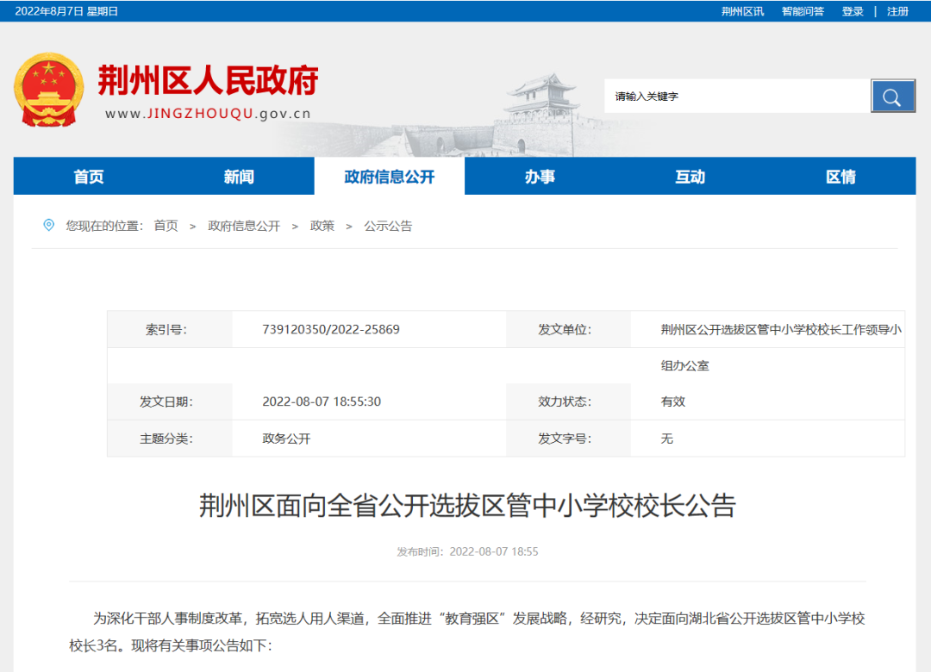931x672 pixels.
Task: Click 首页 in the breadcrumb
Action: [166, 226]
